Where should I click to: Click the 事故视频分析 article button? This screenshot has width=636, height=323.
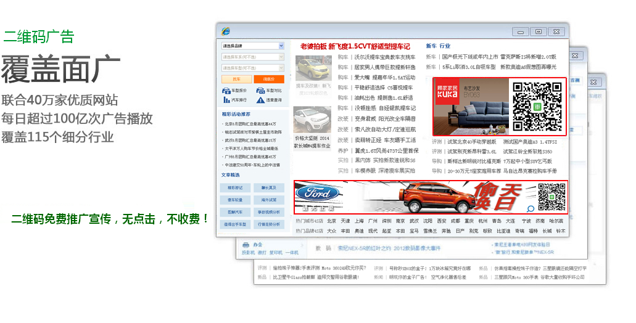point(269,212)
